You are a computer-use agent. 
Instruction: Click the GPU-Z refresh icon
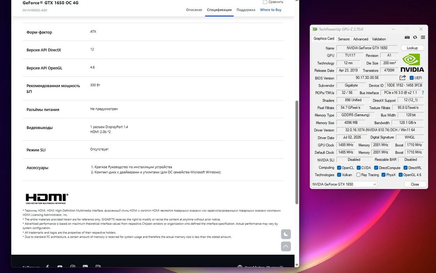click(415, 37)
